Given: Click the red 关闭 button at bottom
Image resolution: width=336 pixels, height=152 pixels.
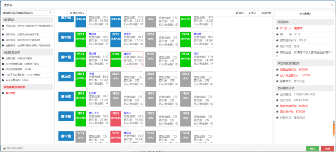Looking at the screenshot, I should coord(327,149).
